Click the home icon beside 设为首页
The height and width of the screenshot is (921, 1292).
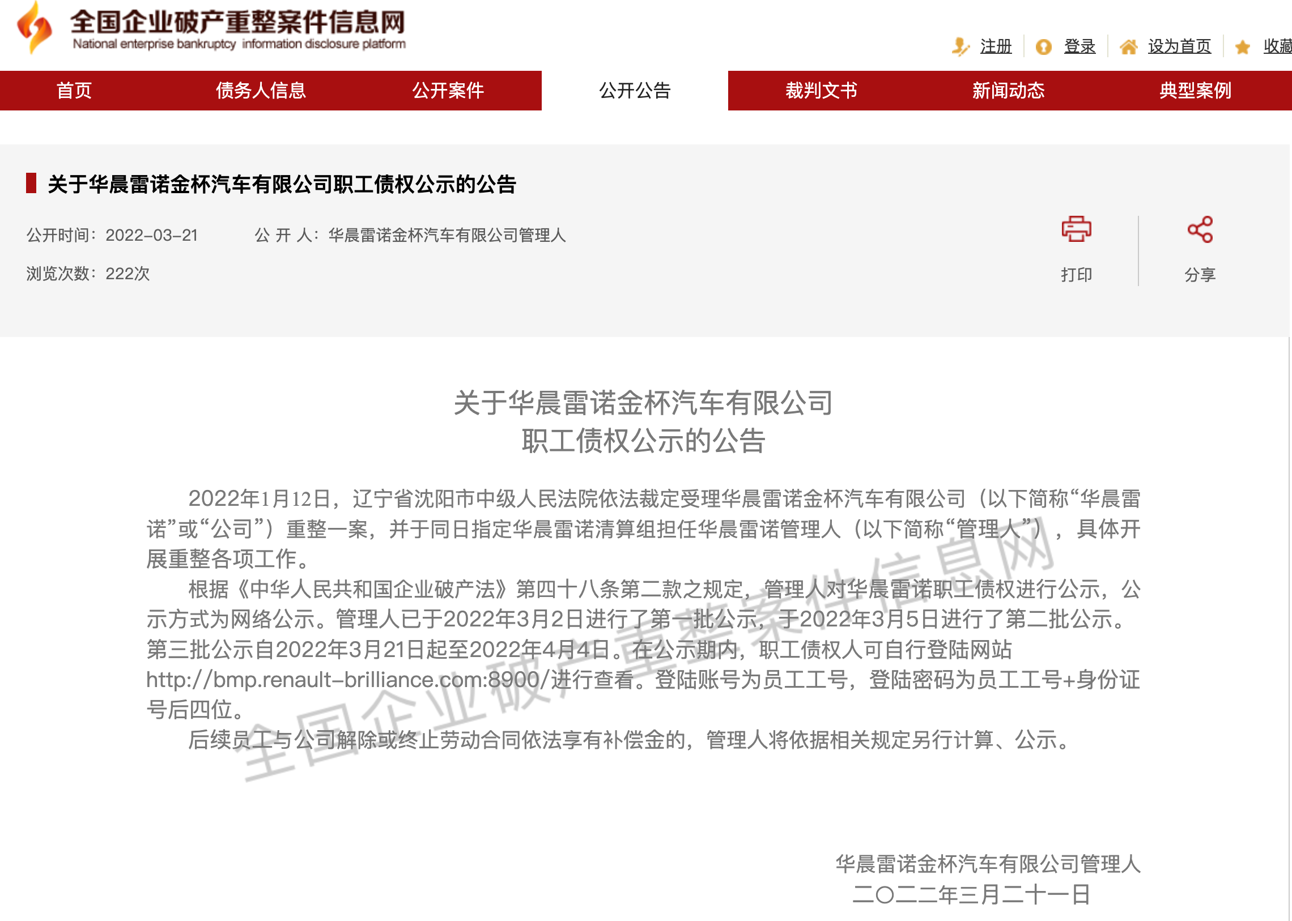(x=1129, y=46)
